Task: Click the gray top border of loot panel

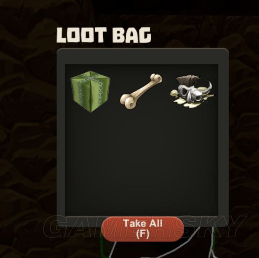Action: [x=143, y=56]
